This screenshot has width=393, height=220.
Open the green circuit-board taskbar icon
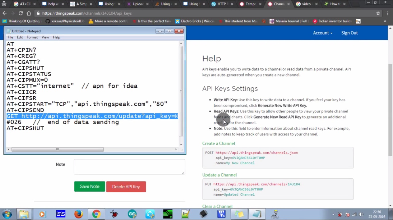168,214
